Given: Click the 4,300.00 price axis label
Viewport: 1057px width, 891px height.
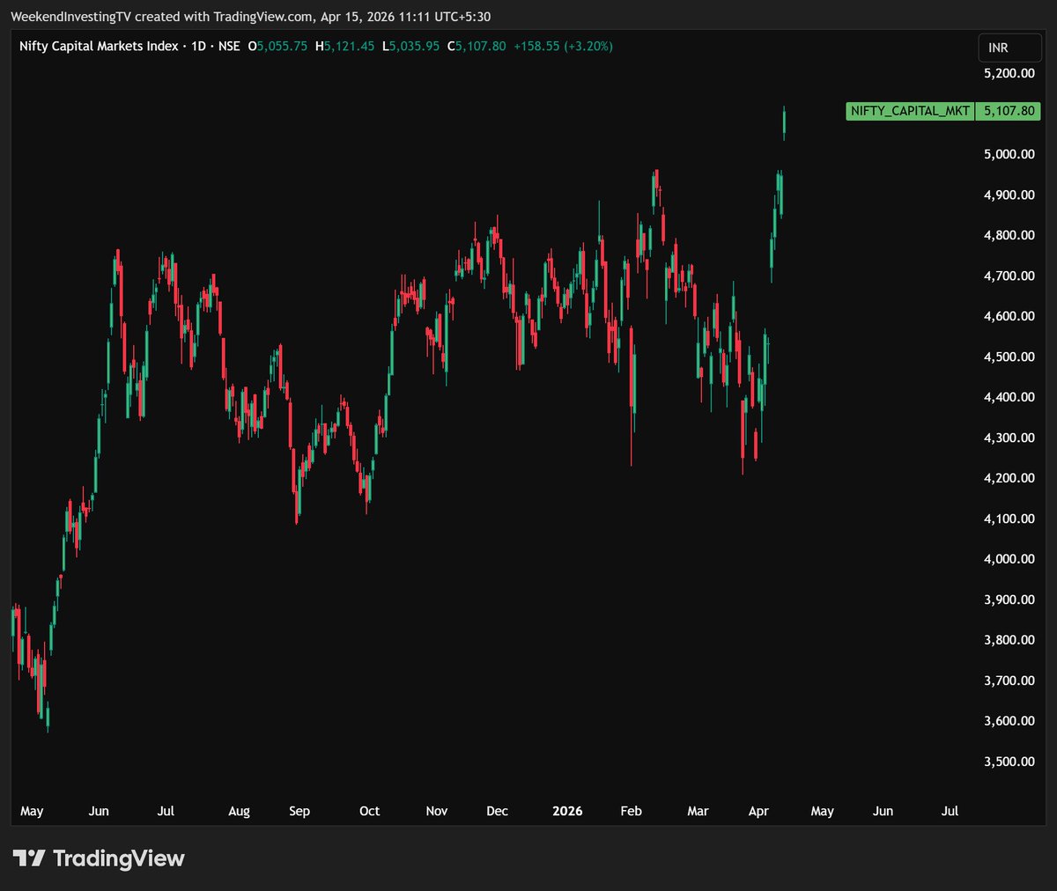Looking at the screenshot, I should click(x=1009, y=438).
